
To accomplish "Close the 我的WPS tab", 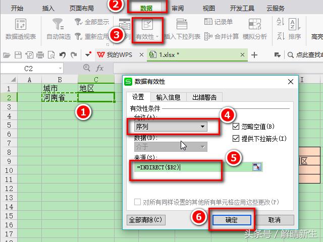I will tap(141, 55).
